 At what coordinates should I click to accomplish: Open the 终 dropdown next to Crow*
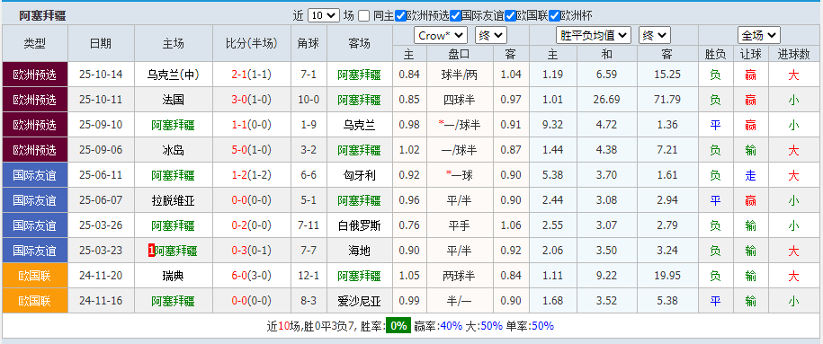point(491,36)
